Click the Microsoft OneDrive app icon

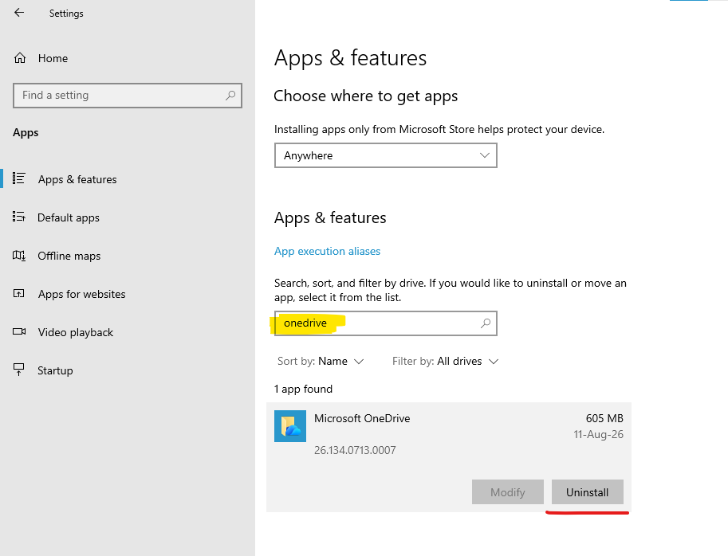pos(290,426)
